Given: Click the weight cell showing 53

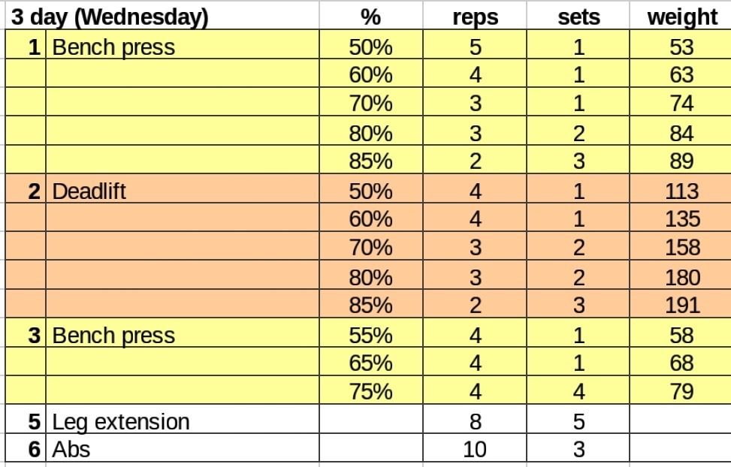Looking at the screenshot, I should (x=682, y=47).
